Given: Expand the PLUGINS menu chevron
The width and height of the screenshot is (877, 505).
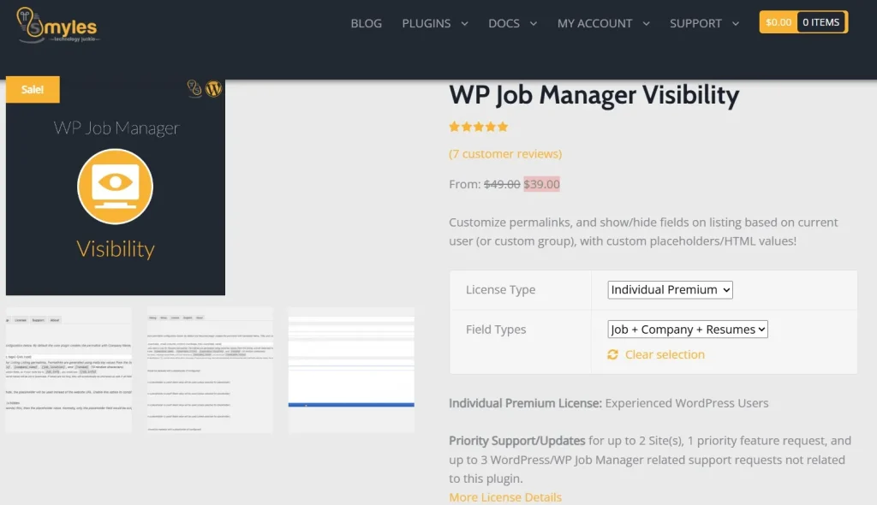Looking at the screenshot, I should pyautogui.click(x=462, y=23).
